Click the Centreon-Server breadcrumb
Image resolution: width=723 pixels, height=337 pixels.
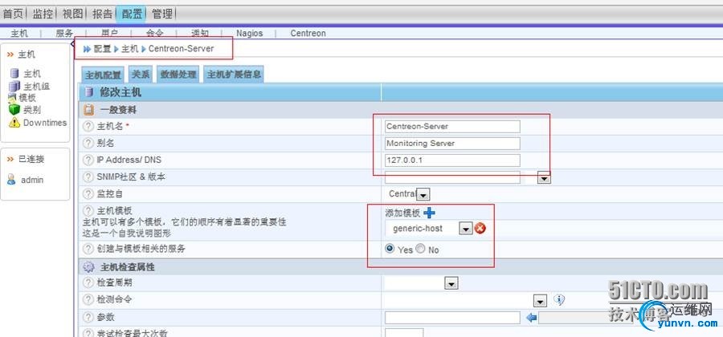pyautogui.click(x=182, y=48)
